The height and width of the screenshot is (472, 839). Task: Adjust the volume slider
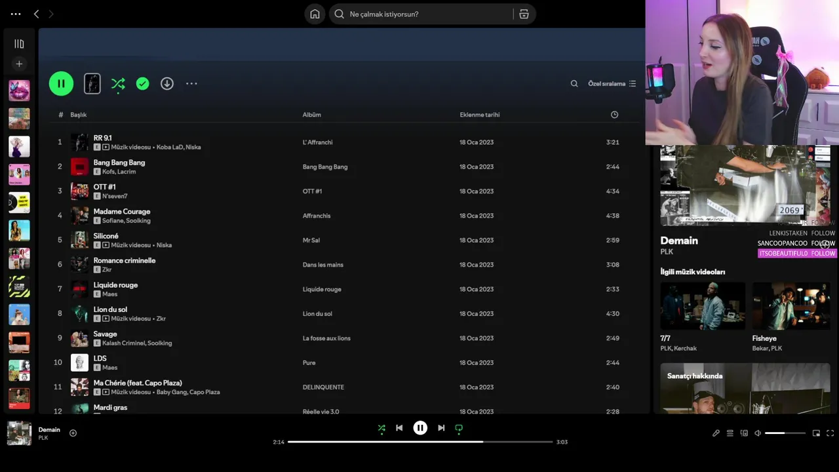click(x=785, y=433)
